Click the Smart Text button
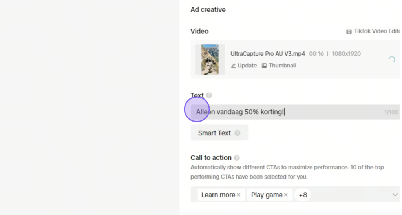The height and width of the screenshot is (215, 402). (x=219, y=133)
